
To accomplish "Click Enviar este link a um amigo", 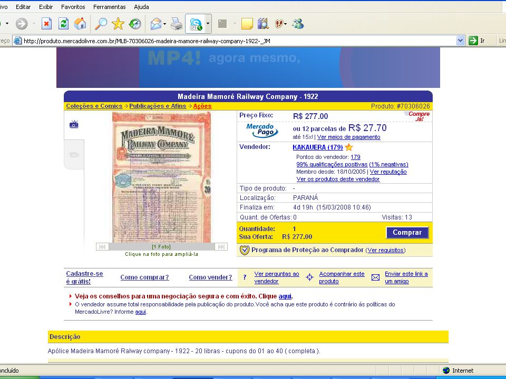I will [x=406, y=277].
